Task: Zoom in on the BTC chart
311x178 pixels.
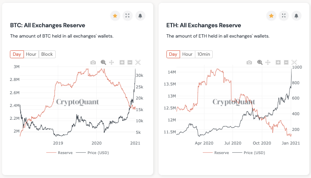Action: pyautogui.click(x=122, y=62)
